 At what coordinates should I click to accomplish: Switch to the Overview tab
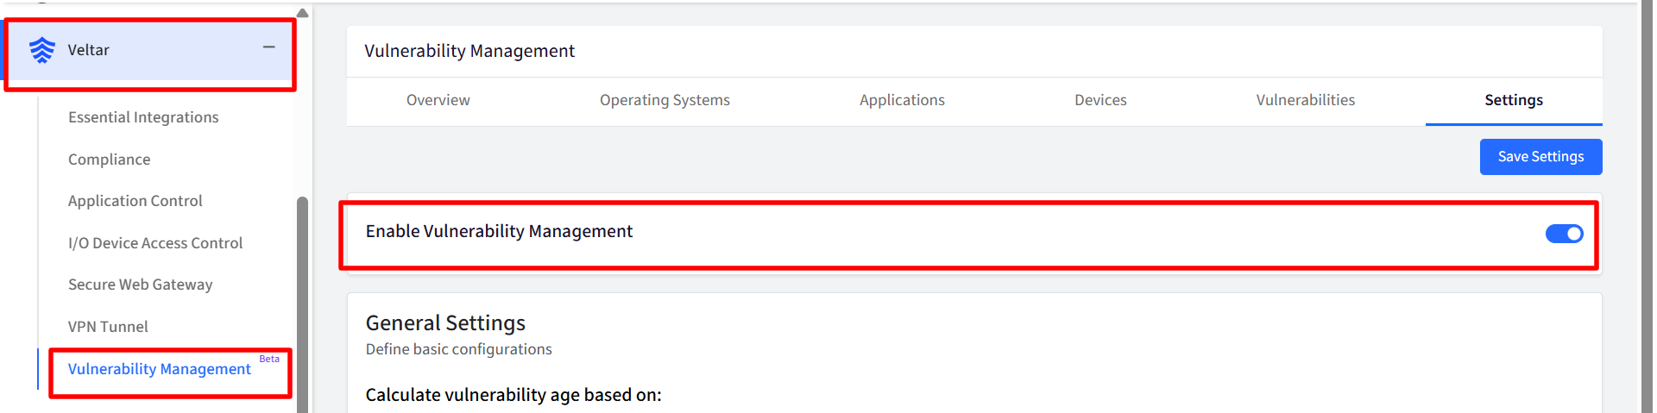pos(438,100)
